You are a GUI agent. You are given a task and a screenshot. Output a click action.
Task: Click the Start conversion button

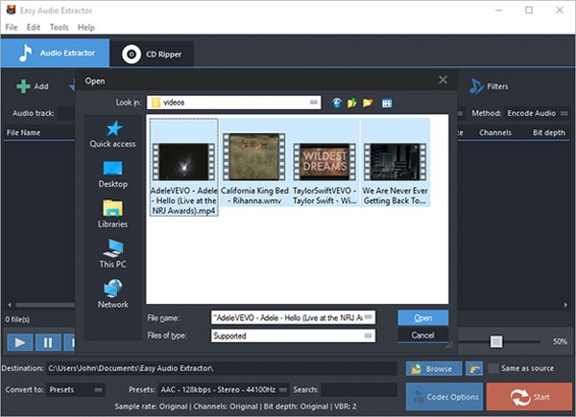coord(529,397)
